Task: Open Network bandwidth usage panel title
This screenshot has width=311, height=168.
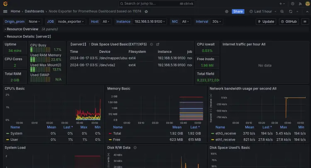Action: 243,89
